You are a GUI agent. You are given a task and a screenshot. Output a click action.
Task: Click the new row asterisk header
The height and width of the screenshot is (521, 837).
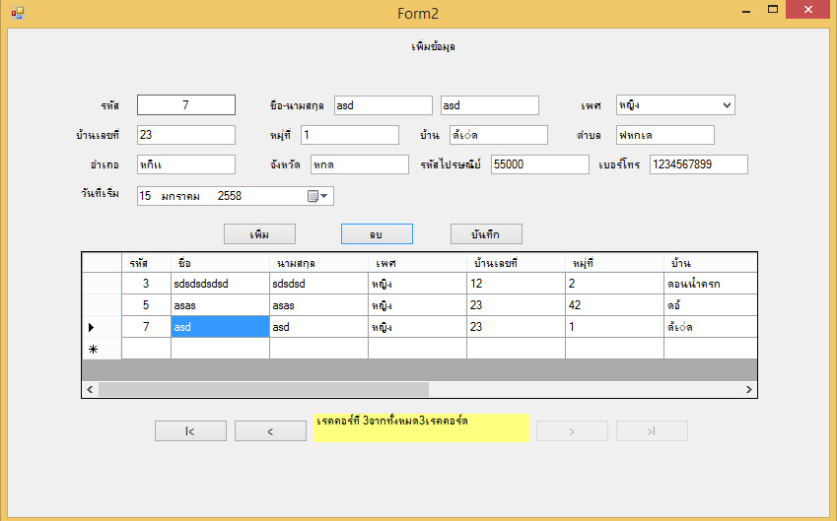[x=102, y=349]
